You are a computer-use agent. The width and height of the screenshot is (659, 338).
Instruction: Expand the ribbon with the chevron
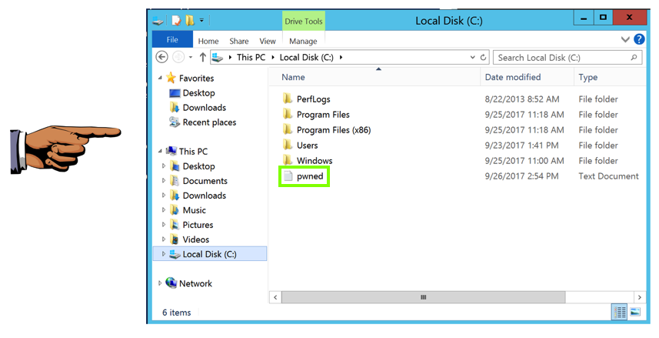pos(625,39)
